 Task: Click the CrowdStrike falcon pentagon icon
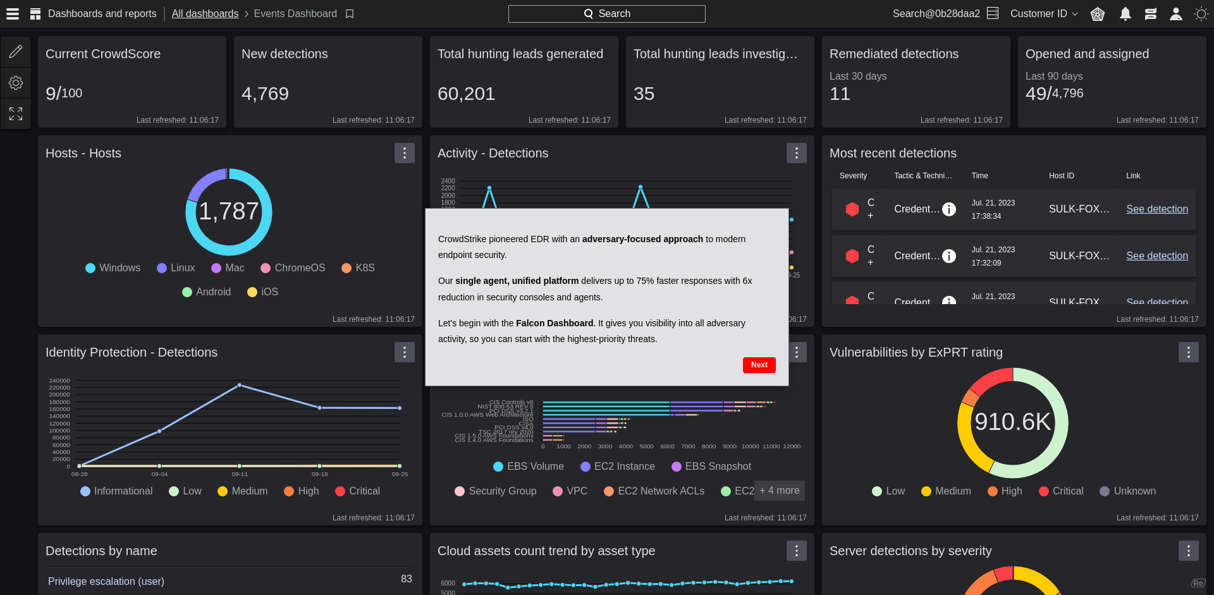tap(1098, 13)
